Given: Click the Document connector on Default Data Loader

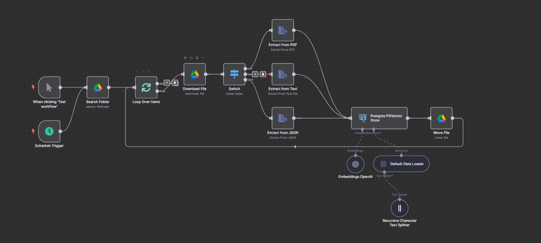Looking at the screenshot, I should [401, 155].
